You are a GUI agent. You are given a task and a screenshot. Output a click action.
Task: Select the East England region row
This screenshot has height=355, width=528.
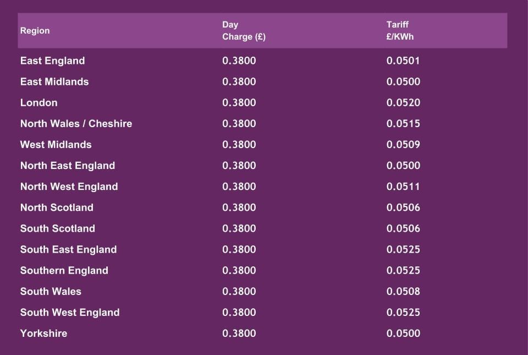point(53,61)
